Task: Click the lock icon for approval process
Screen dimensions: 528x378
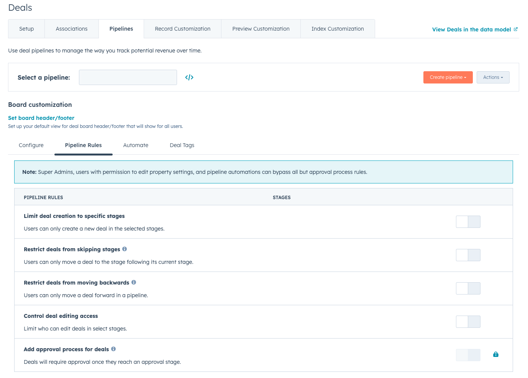Action: 495,355
